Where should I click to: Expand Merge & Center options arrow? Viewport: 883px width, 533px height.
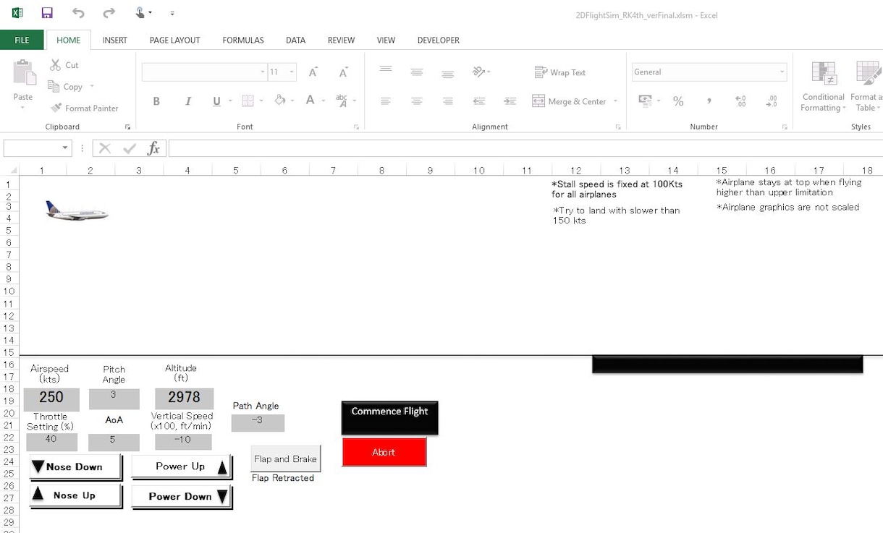(615, 101)
